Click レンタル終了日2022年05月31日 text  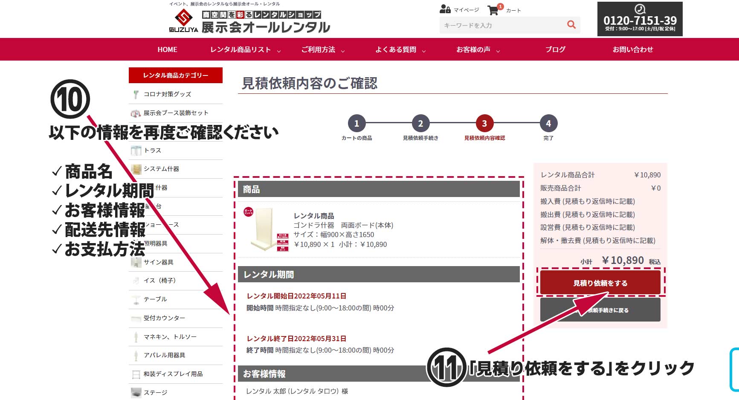(296, 339)
